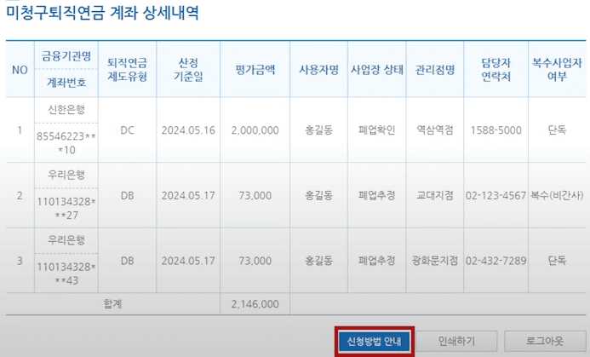Click the 사업장 상태 column header
This screenshot has height=357, width=590.
[376, 70]
